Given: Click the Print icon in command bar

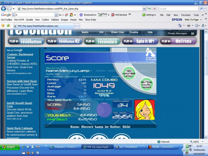Looking at the screenshot, I should 189,26.
